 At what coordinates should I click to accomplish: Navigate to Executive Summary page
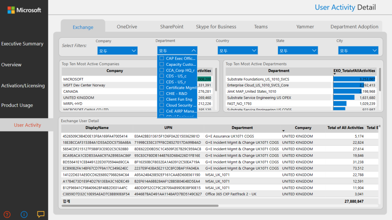(22, 44)
